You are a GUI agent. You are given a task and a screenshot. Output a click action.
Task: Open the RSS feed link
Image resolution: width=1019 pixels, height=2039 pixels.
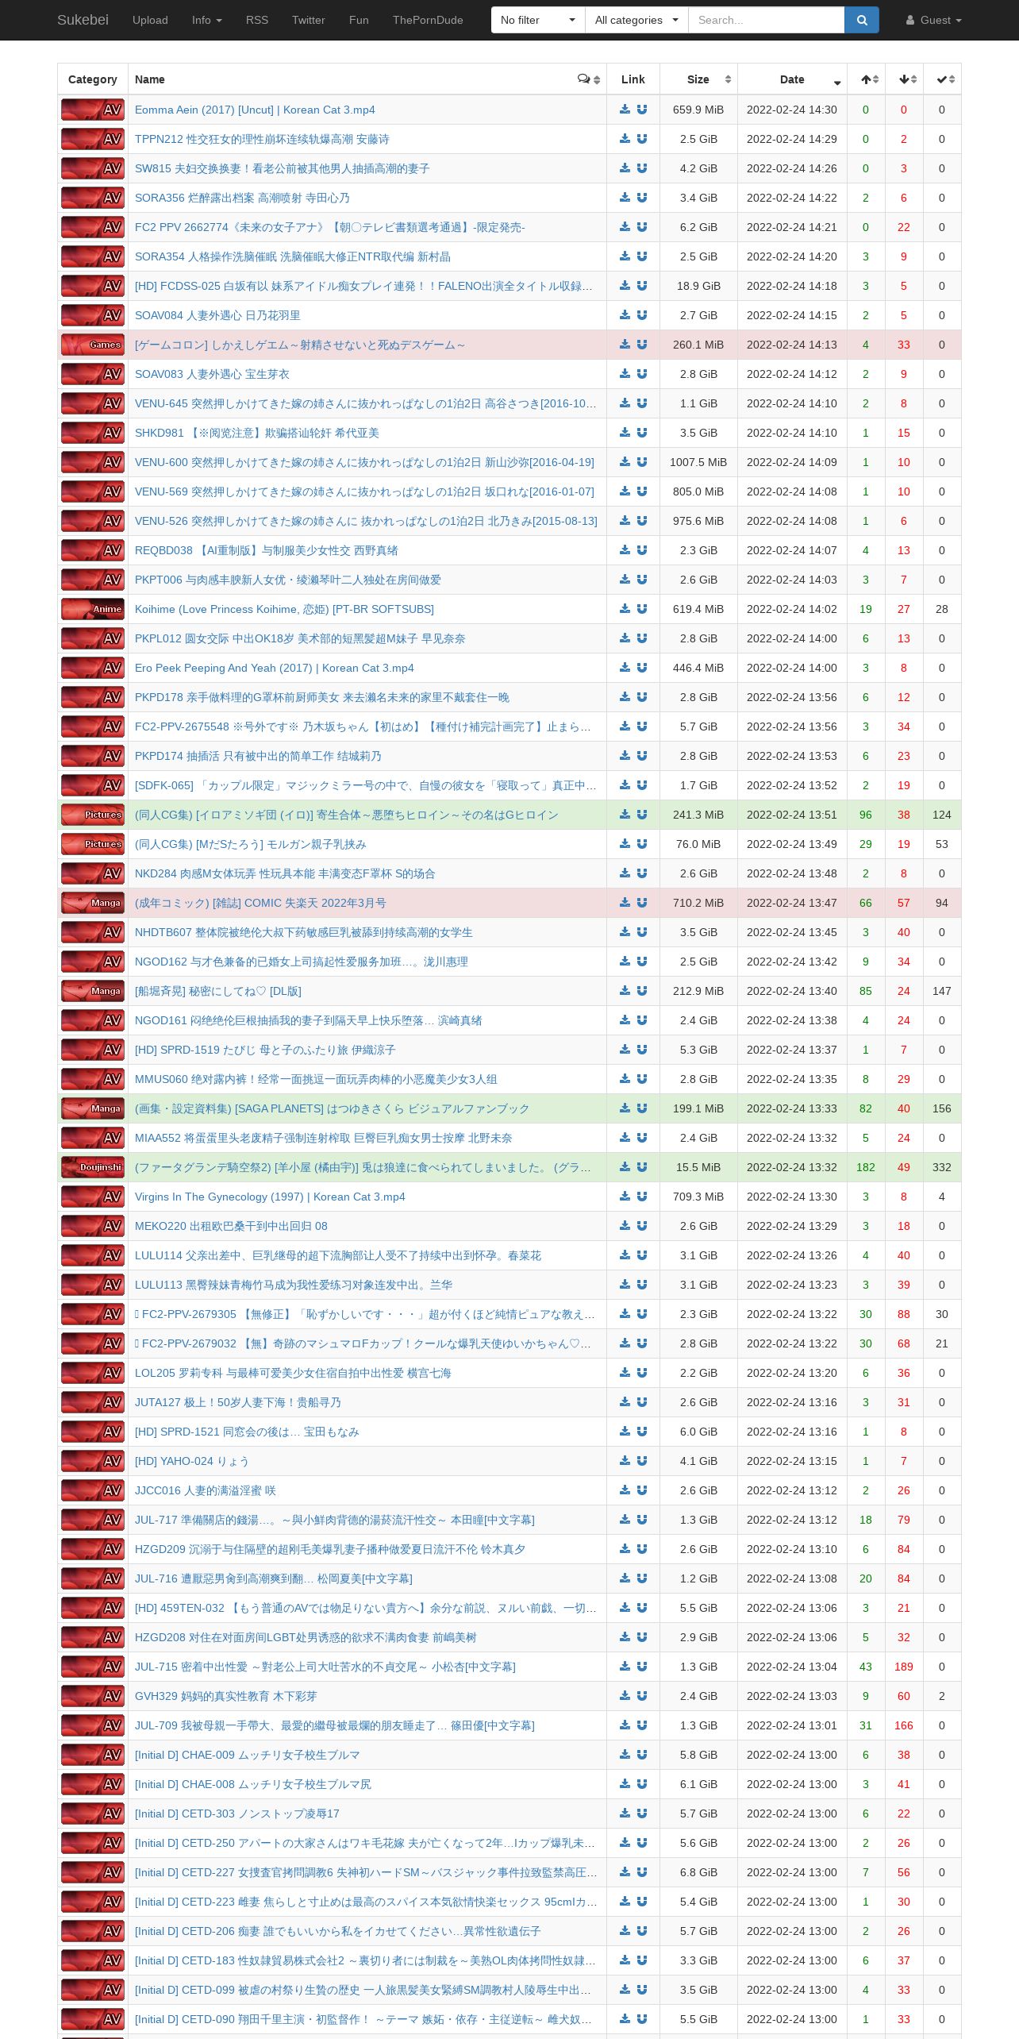[x=257, y=20]
